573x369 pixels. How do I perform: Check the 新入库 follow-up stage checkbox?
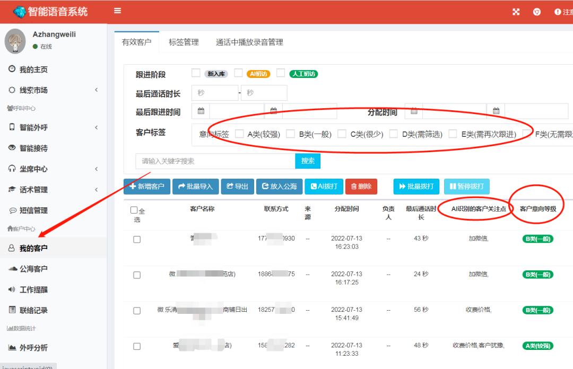click(x=196, y=73)
